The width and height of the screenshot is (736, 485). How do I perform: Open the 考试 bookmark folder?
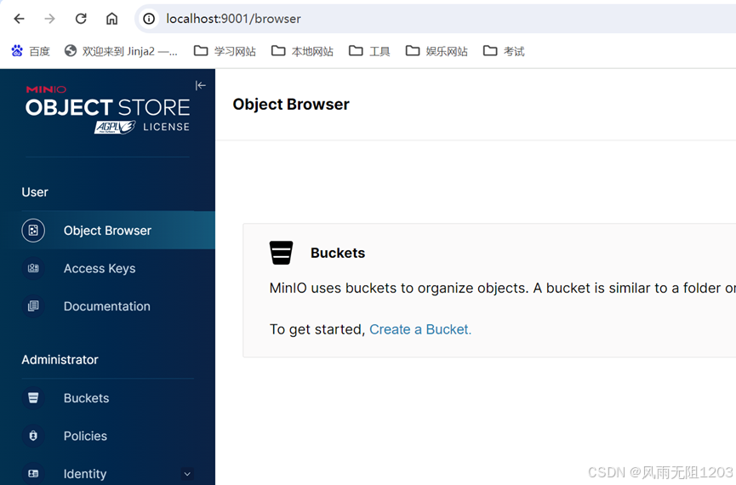pos(504,51)
